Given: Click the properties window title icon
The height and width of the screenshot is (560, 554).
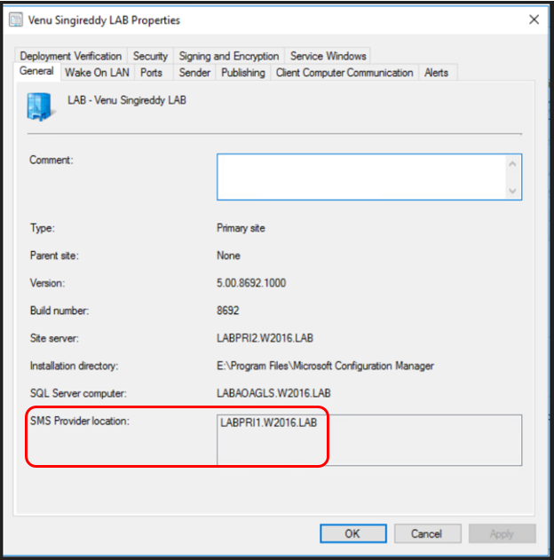Looking at the screenshot, I should (x=16, y=20).
